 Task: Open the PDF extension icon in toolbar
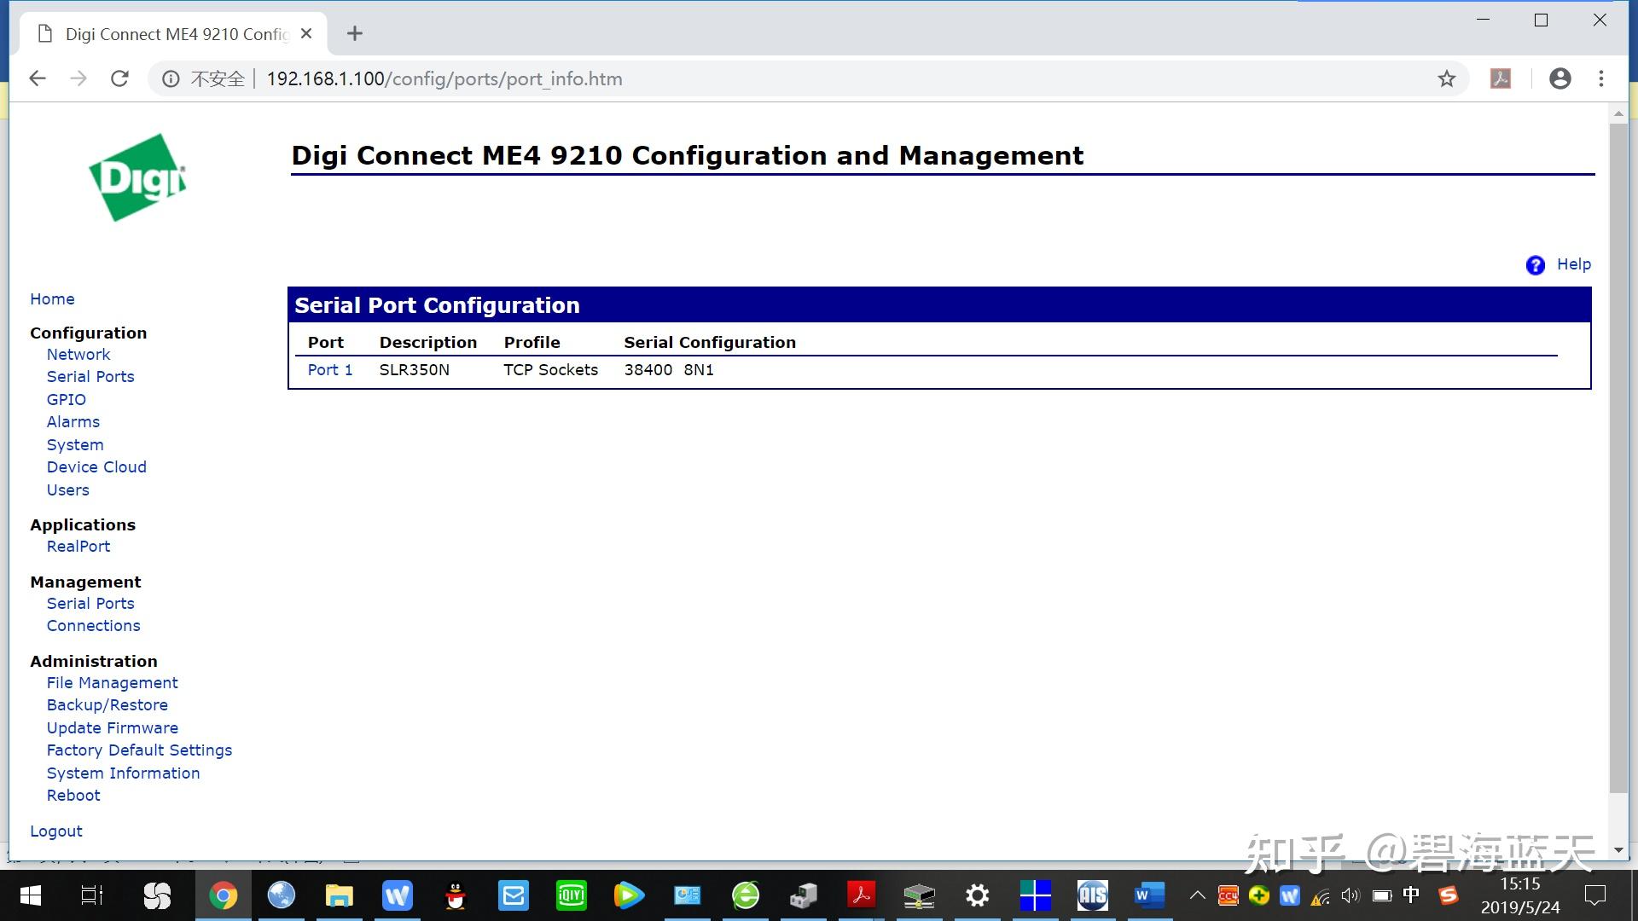(x=1500, y=79)
